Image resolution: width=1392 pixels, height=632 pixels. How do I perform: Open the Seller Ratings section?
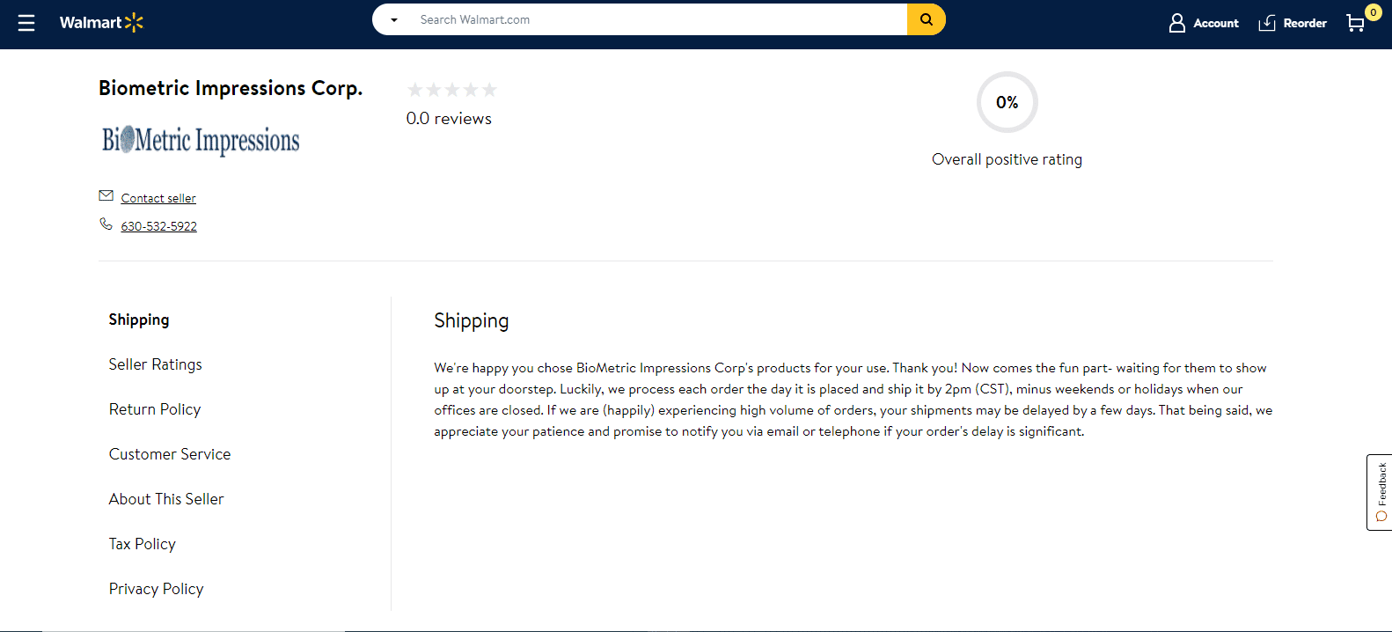point(156,364)
